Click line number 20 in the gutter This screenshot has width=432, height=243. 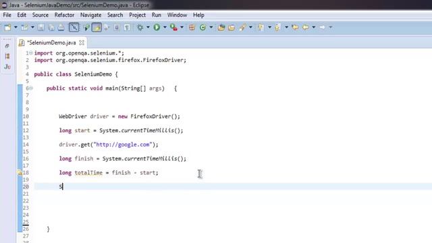[x=26, y=187]
